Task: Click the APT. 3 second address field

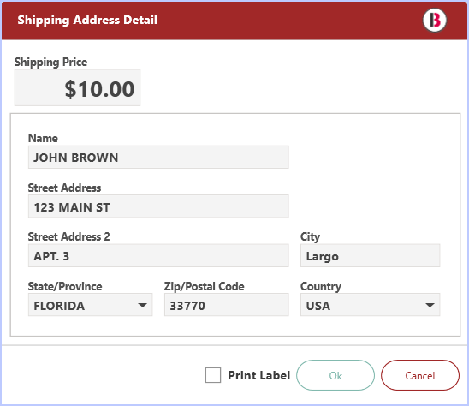Action: click(158, 255)
